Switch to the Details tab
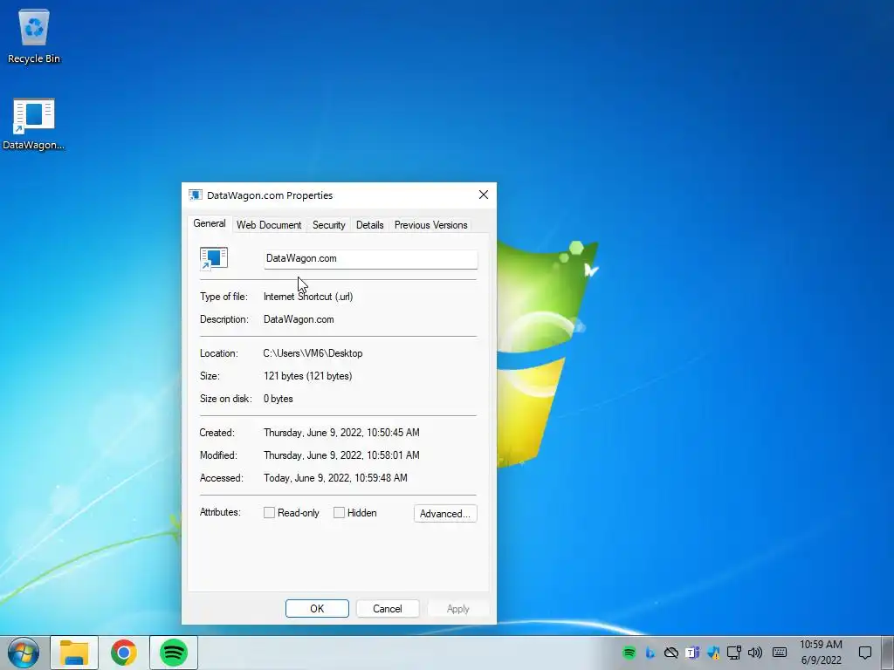Screen dimensions: 894x670 click(x=369, y=225)
